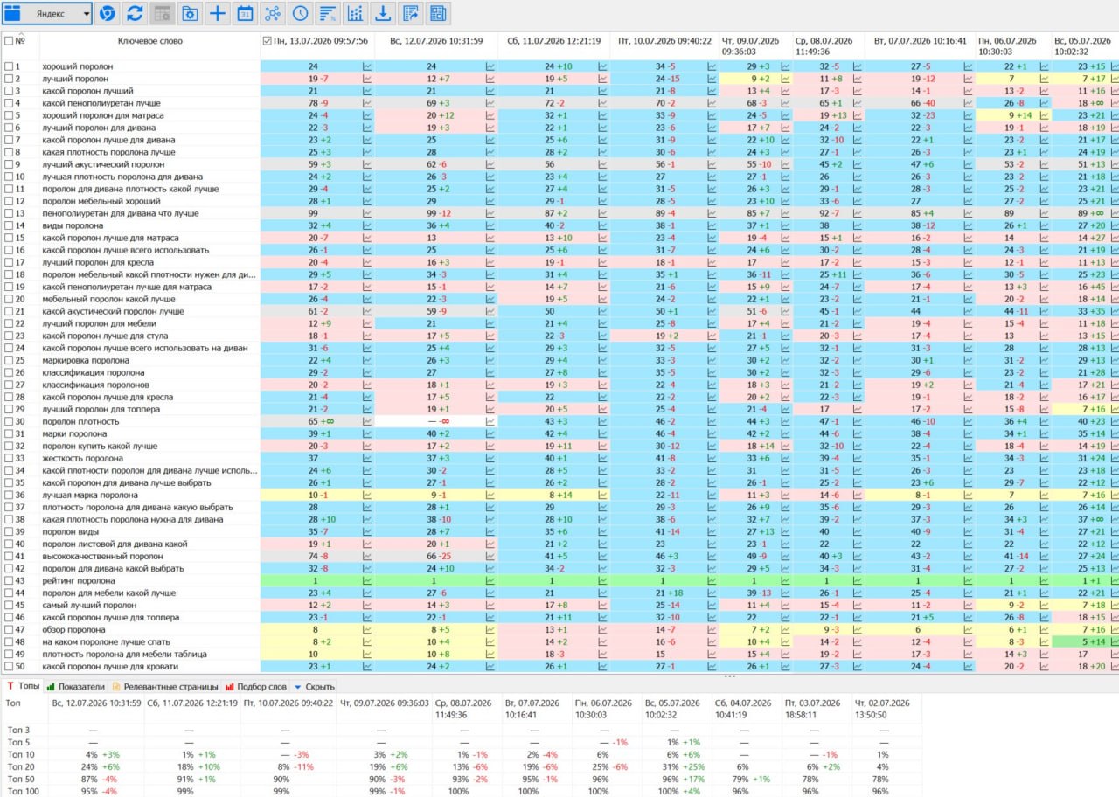
Task: Click the clock schedule icon
Action: point(300,13)
